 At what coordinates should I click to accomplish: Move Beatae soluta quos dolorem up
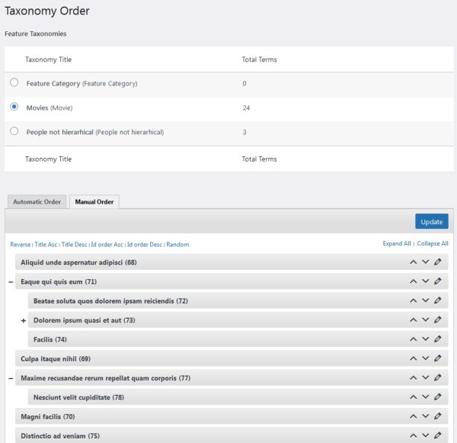pos(413,301)
